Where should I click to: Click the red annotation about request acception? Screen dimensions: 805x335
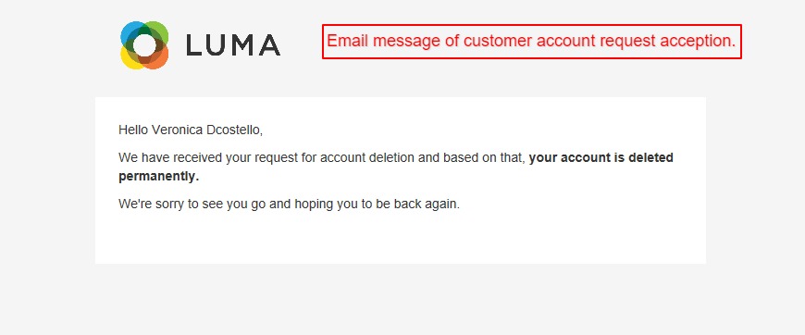point(531,41)
